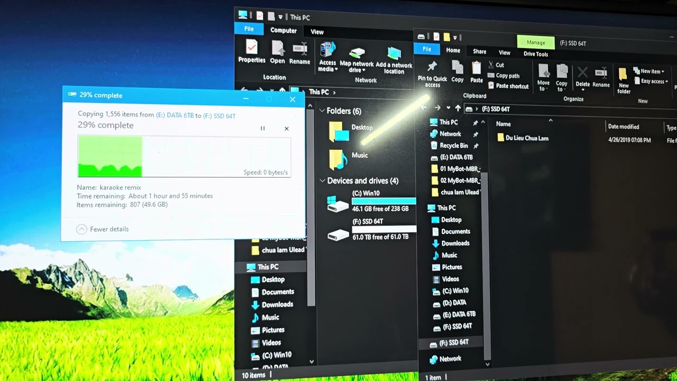Switch to the Computer ribbon tab
Screen dimensions: 677x381
click(x=283, y=31)
